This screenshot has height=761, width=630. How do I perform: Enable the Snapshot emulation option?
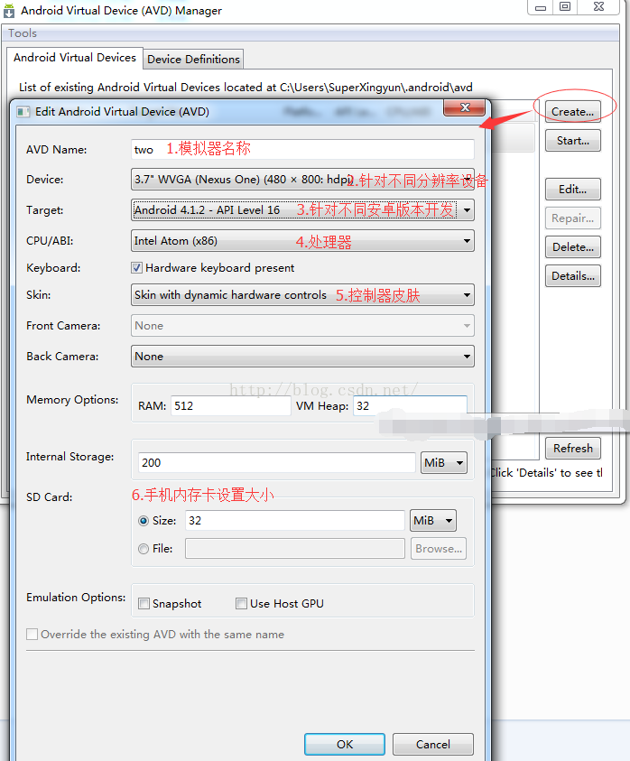[144, 604]
